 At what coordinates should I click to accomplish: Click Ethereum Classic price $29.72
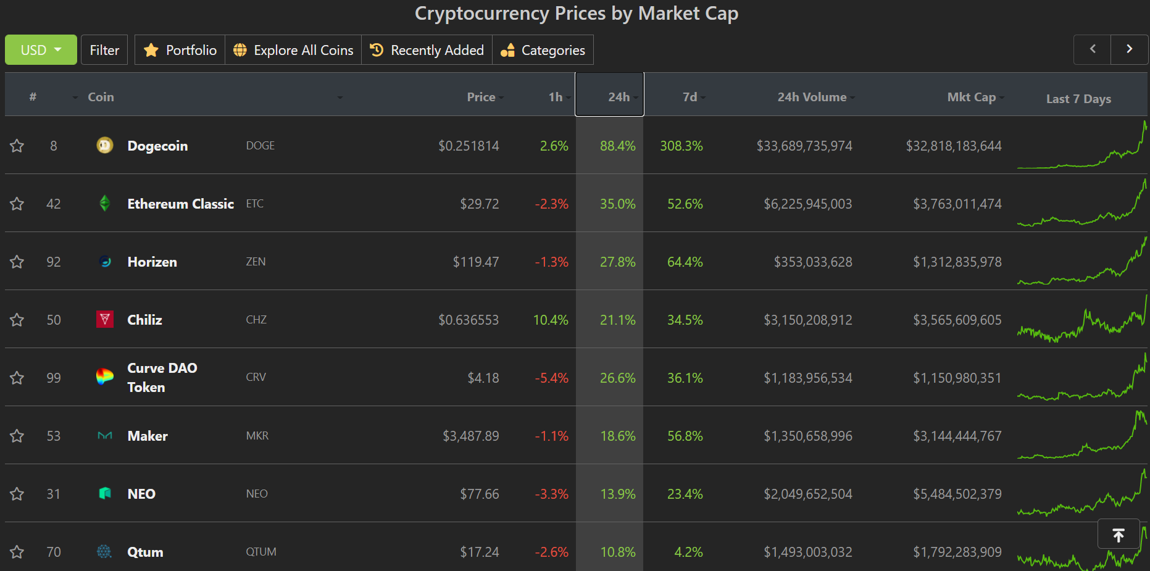[x=480, y=204]
